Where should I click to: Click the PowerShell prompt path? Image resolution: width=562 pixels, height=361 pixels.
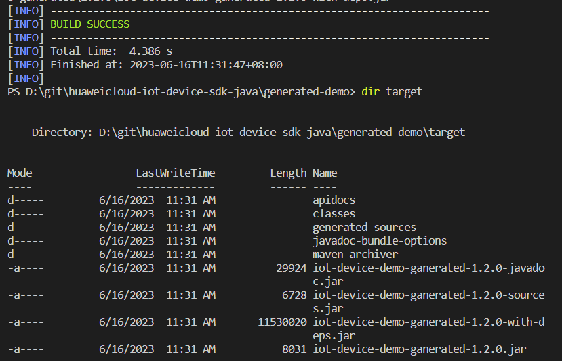coord(181,91)
